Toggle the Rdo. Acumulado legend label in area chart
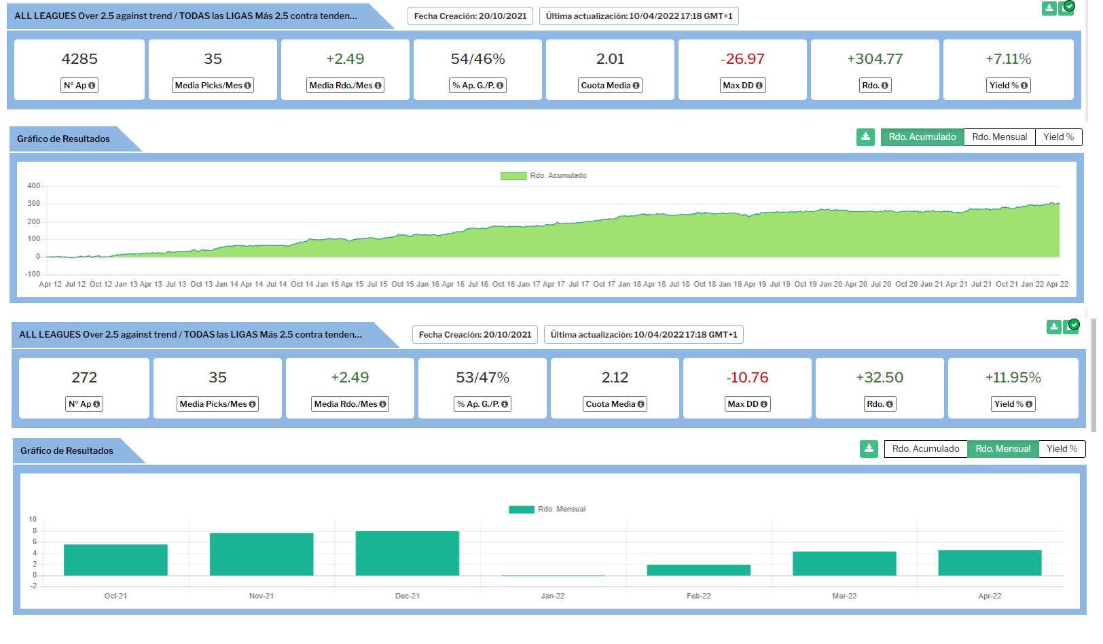Image resolution: width=1103 pixels, height=644 pixels. click(558, 176)
